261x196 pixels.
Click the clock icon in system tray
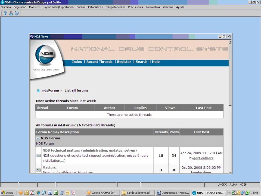tap(238, 193)
